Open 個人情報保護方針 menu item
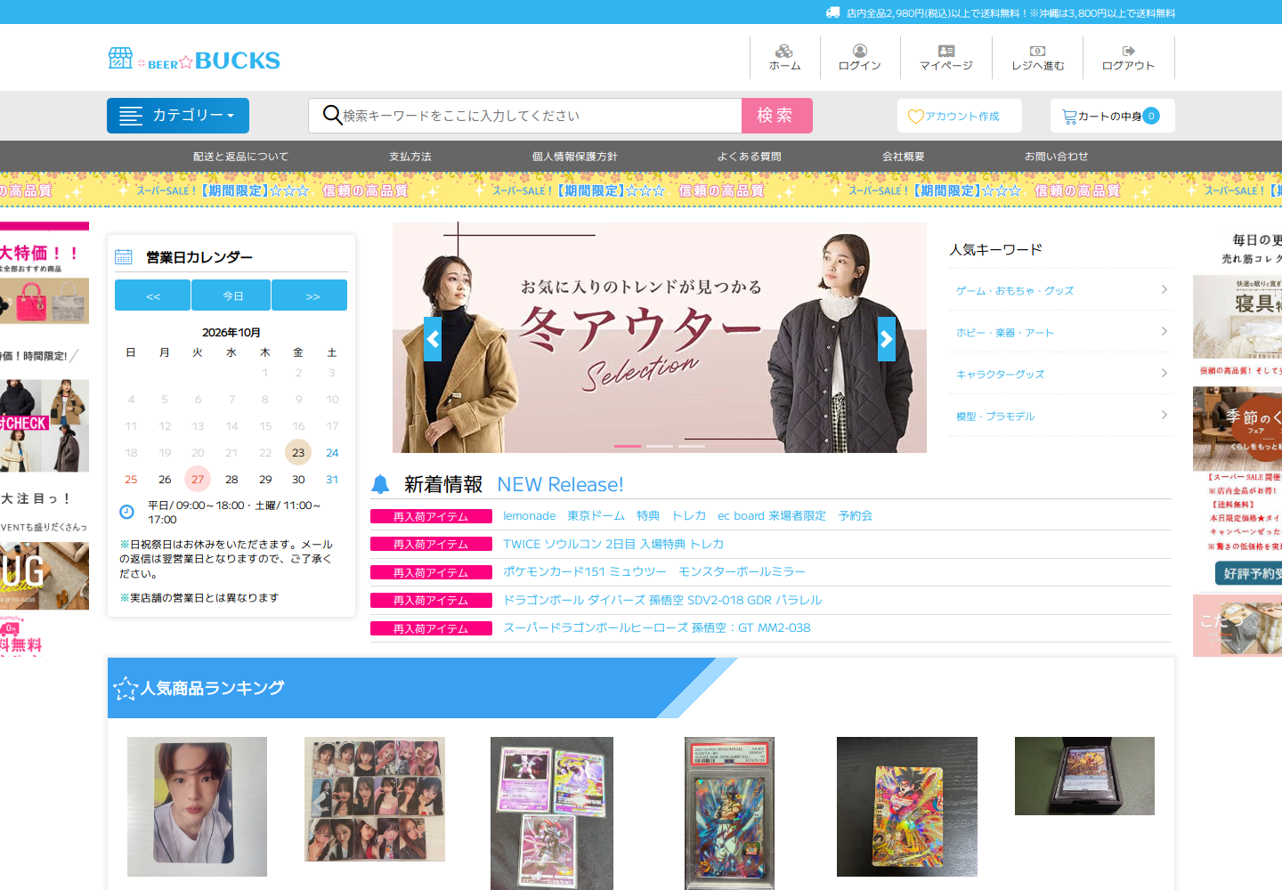Screen dimensions: 1282x890 575,157
